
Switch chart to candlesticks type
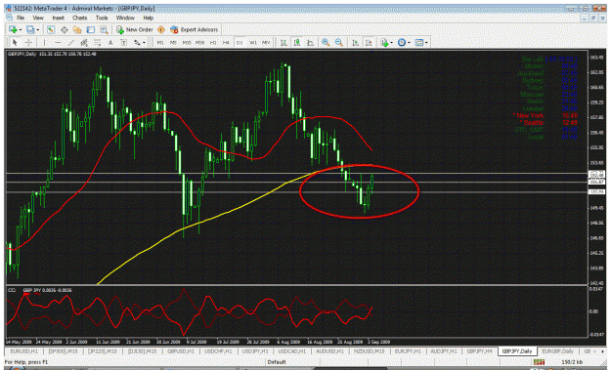point(297,42)
